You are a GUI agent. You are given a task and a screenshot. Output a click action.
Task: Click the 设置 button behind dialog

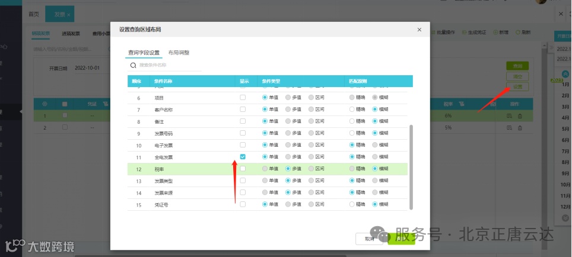[x=517, y=86]
